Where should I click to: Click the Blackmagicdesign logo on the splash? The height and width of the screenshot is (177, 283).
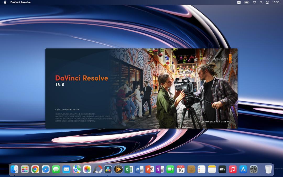(217, 58)
